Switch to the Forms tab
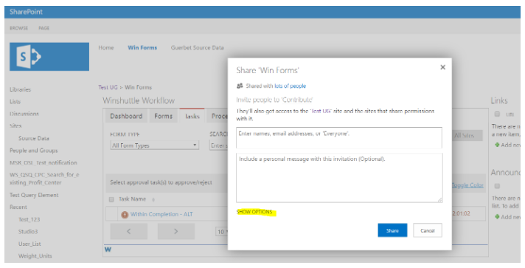Screen dimensions: 525x268 pyautogui.click(x=164, y=116)
